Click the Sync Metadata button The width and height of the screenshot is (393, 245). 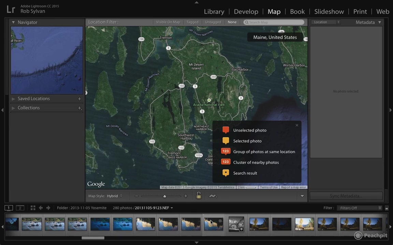pyautogui.click(x=346, y=196)
